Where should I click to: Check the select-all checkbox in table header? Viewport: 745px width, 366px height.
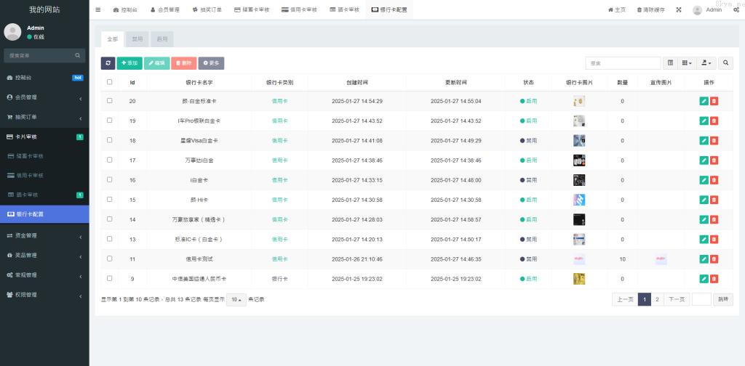tap(109, 82)
